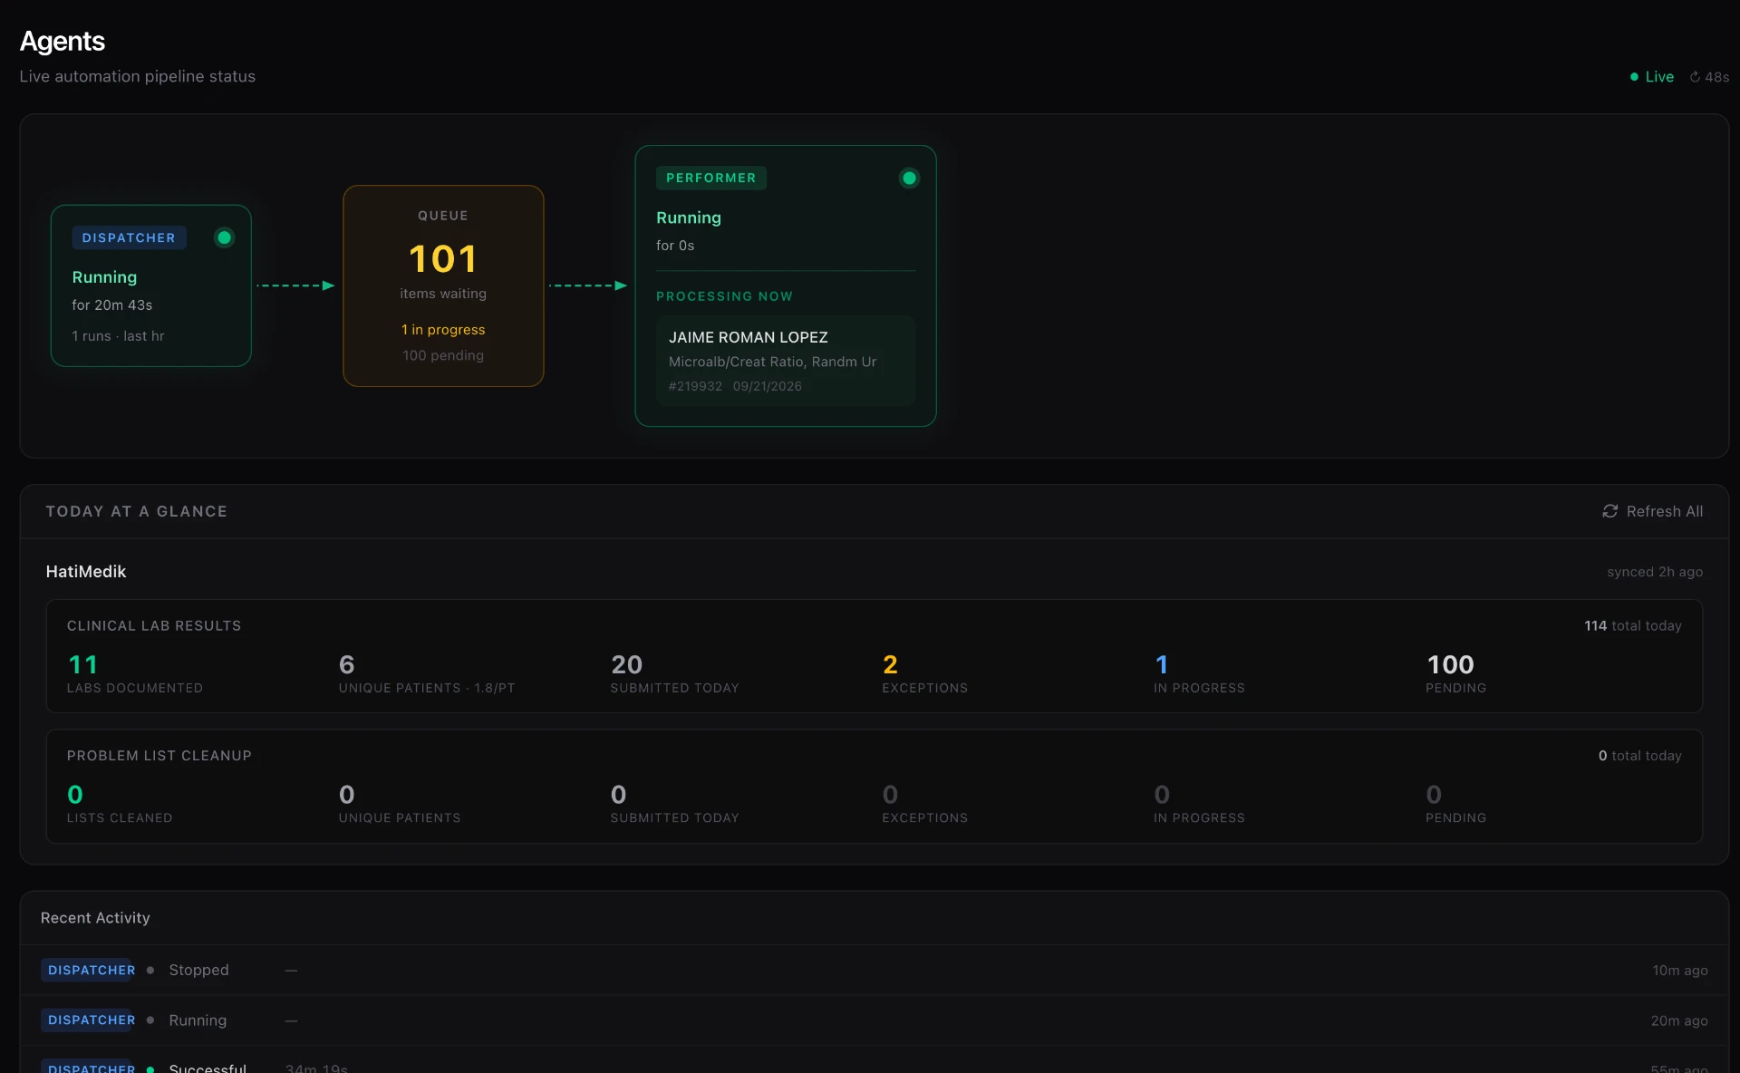Click the '114 total today' label
Image resolution: width=1740 pixels, height=1073 pixels.
(x=1632, y=626)
